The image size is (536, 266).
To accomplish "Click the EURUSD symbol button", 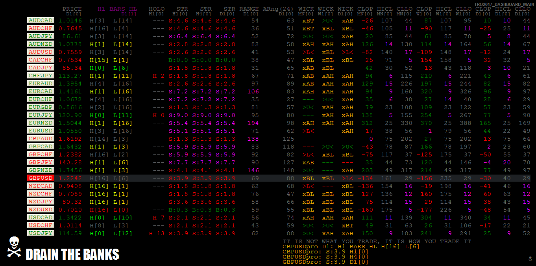I will pos(40,131).
